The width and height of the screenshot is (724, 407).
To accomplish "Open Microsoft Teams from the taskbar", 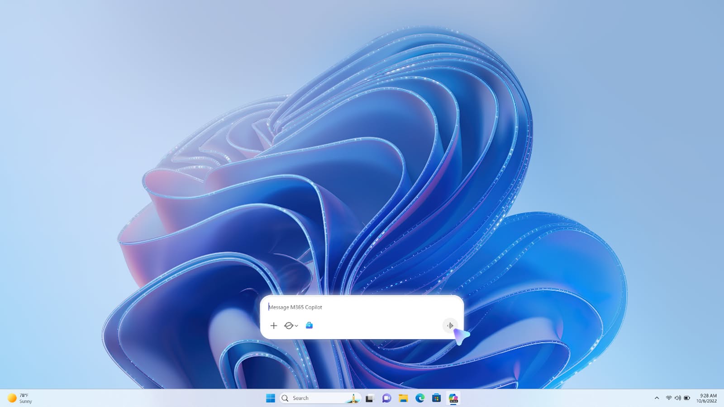I will pyautogui.click(x=386, y=398).
